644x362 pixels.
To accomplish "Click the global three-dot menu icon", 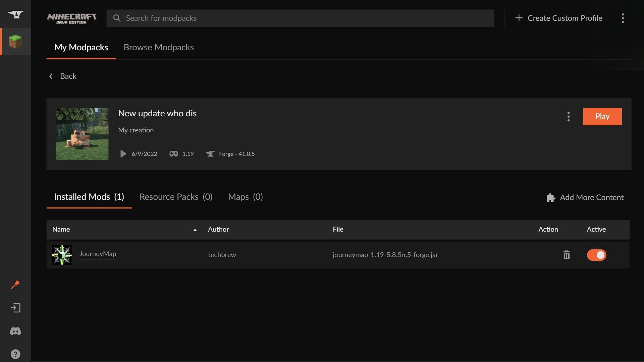I will point(622,18).
